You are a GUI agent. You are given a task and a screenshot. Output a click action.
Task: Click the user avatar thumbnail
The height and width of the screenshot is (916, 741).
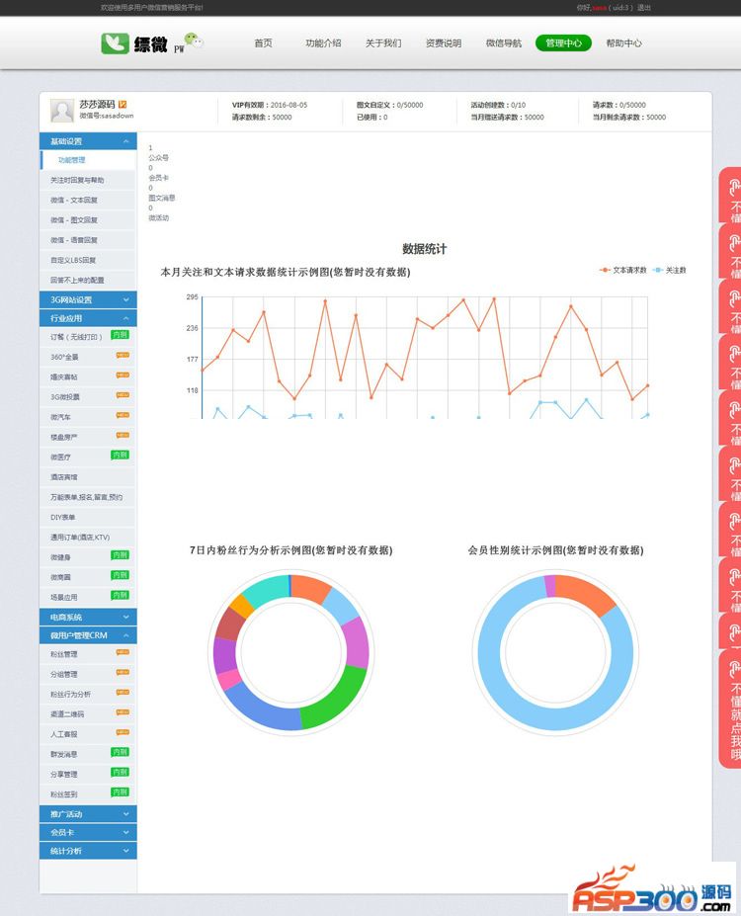pyautogui.click(x=62, y=111)
